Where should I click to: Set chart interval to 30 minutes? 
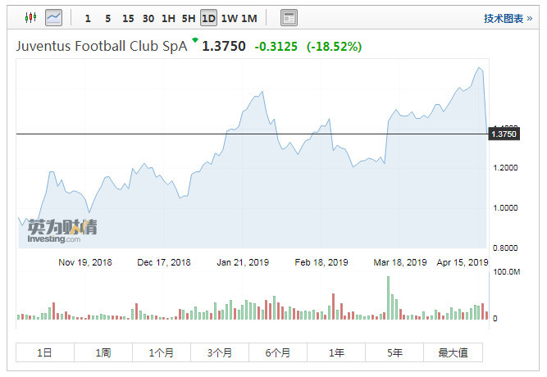pos(148,18)
